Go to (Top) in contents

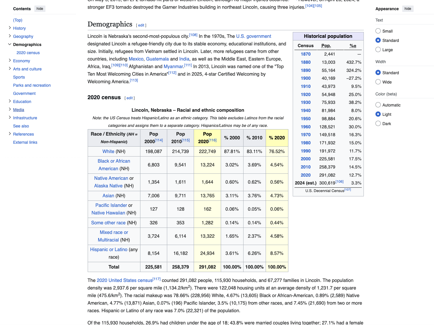(18, 20)
